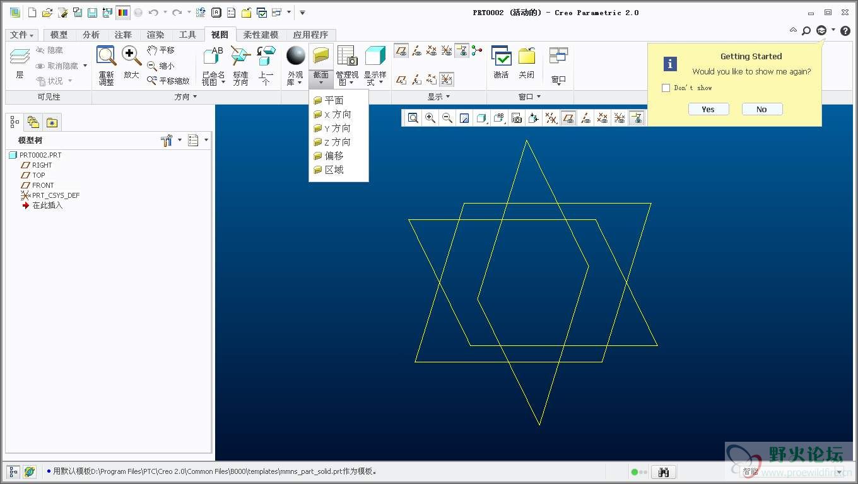Click Yes in Getting Started popup

tap(708, 109)
